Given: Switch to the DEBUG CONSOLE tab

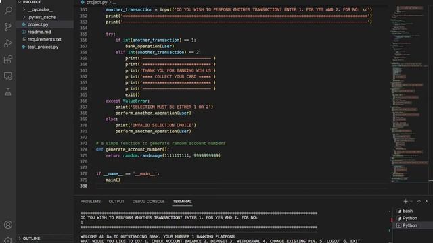Looking at the screenshot, I should click(148, 202).
